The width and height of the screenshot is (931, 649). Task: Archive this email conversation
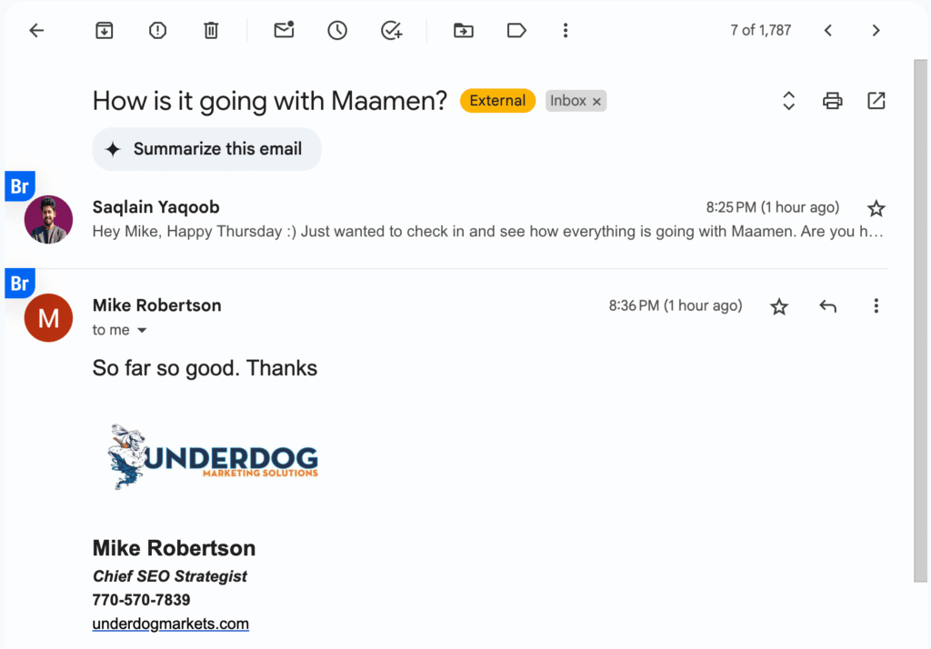click(x=105, y=30)
